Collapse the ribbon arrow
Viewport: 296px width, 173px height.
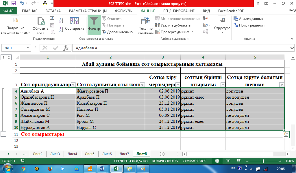click(x=292, y=39)
